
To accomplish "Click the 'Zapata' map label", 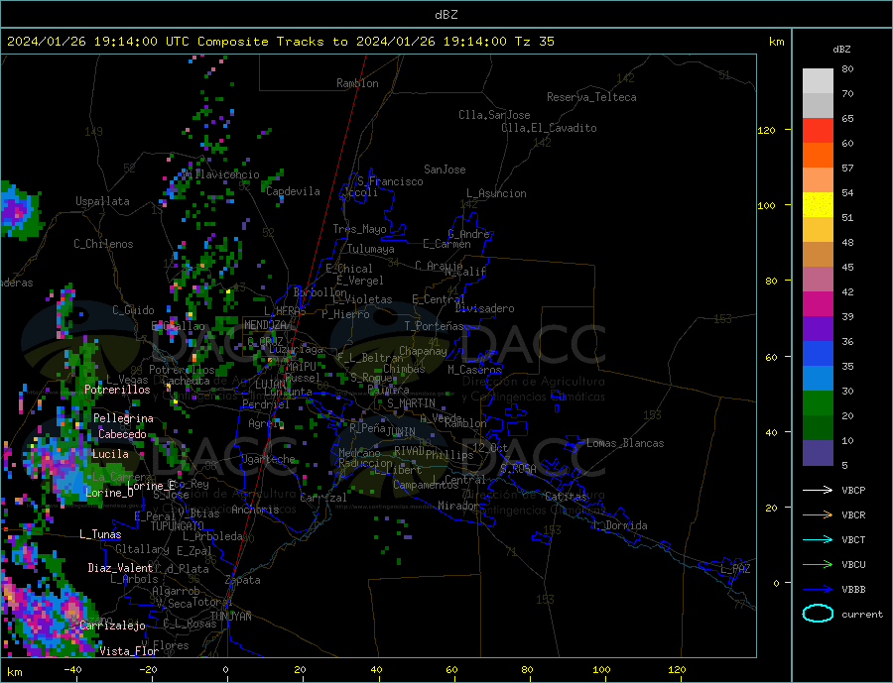I will point(243,580).
